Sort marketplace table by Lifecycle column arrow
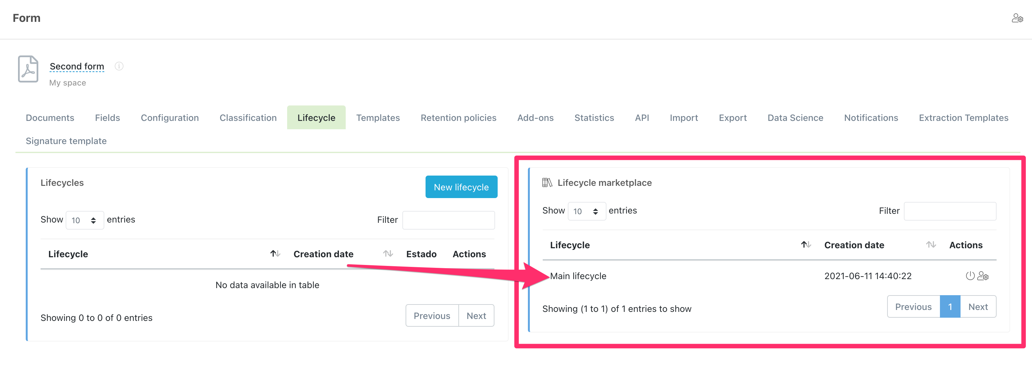This screenshot has height=391, width=1032. 806,244
